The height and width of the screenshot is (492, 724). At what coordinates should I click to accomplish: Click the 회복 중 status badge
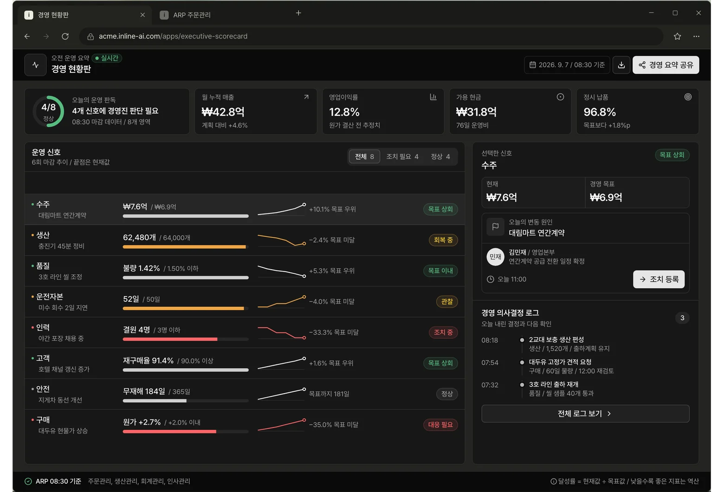click(x=443, y=240)
